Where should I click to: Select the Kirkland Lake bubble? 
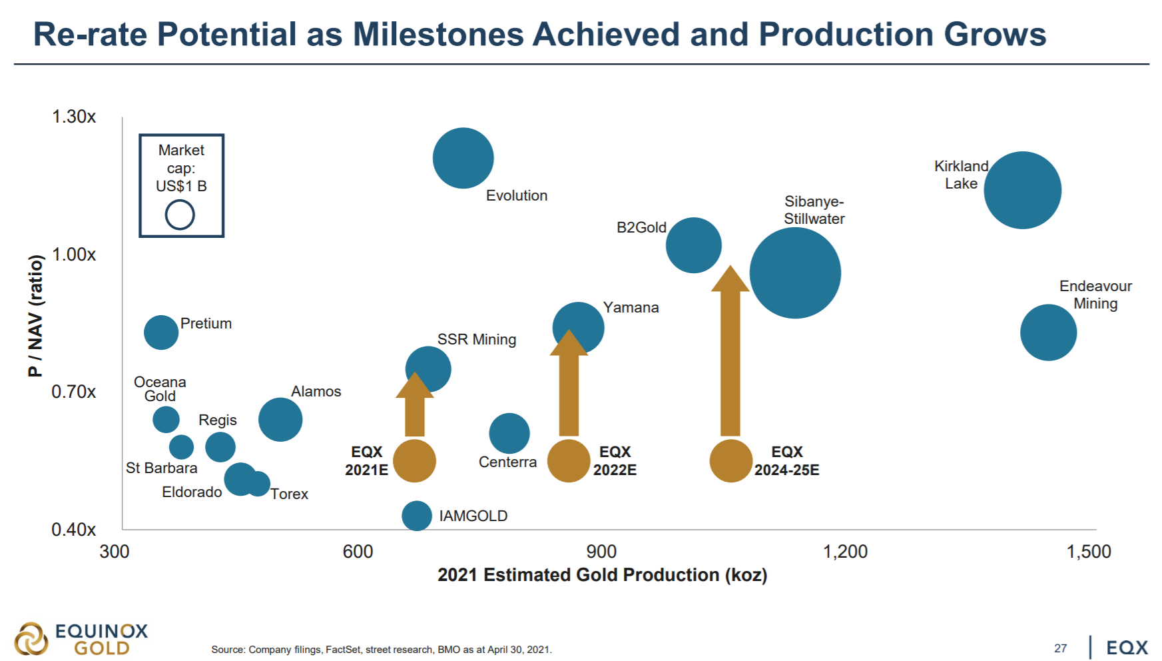(1022, 191)
